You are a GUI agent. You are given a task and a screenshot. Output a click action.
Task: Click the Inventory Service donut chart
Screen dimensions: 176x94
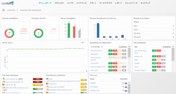tap(39, 33)
